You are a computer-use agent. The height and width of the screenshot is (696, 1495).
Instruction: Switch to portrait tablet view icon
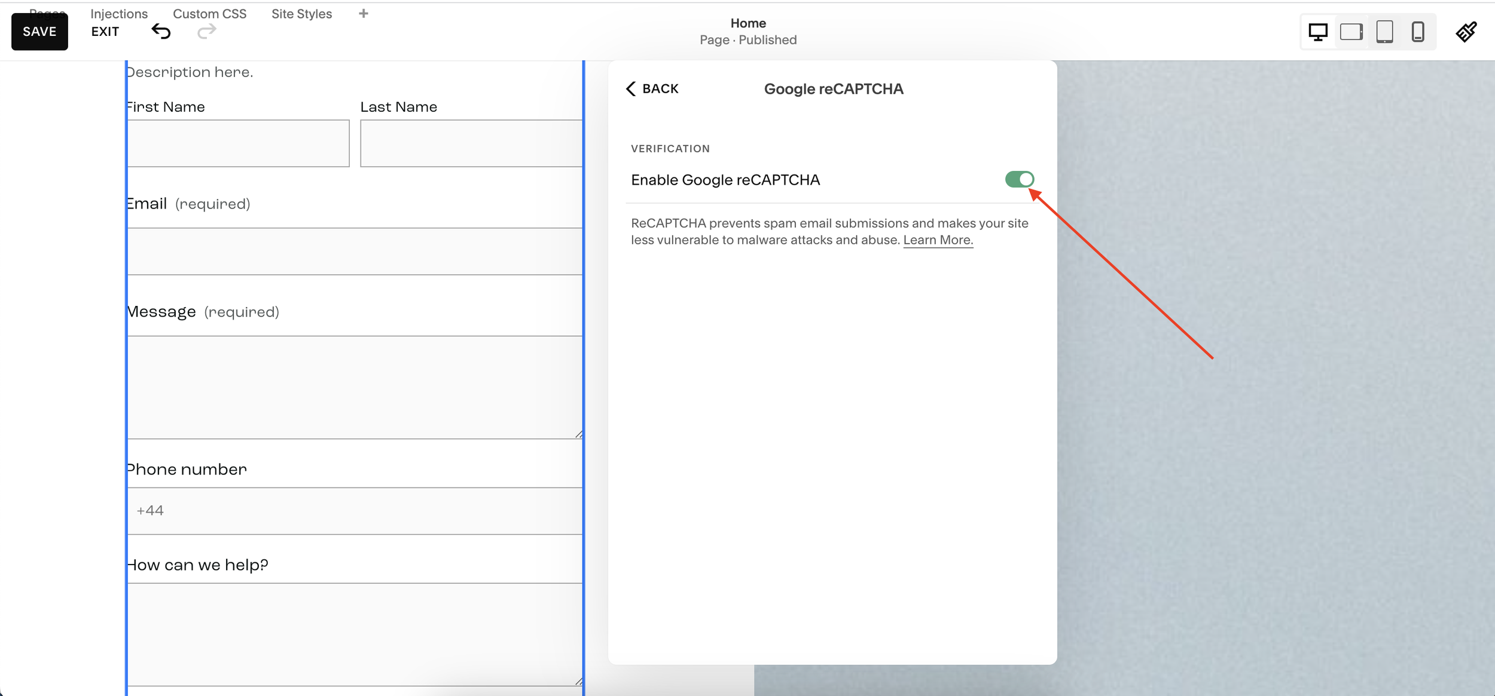(1384, 32)
